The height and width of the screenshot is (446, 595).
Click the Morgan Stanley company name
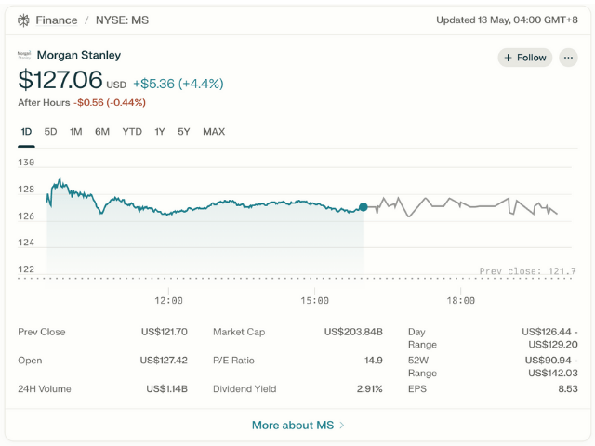(79, 55)
